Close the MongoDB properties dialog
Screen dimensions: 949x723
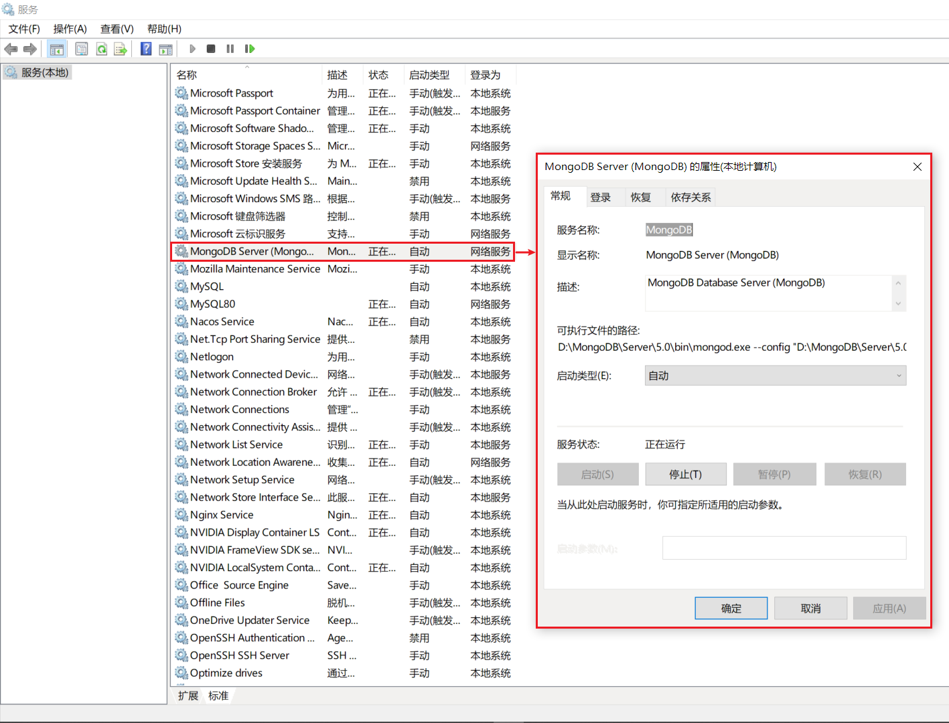point(918,167)
